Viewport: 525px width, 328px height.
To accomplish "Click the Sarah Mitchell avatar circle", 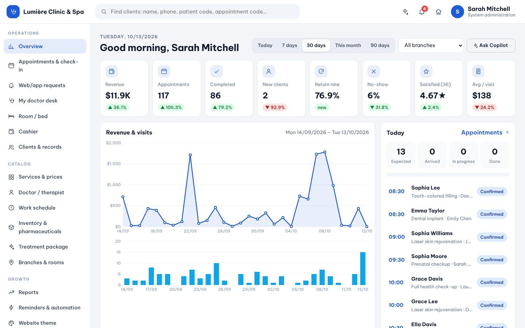I will tap(458, 12).
